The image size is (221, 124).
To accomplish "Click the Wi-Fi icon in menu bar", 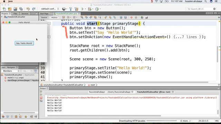I will 156,1.
